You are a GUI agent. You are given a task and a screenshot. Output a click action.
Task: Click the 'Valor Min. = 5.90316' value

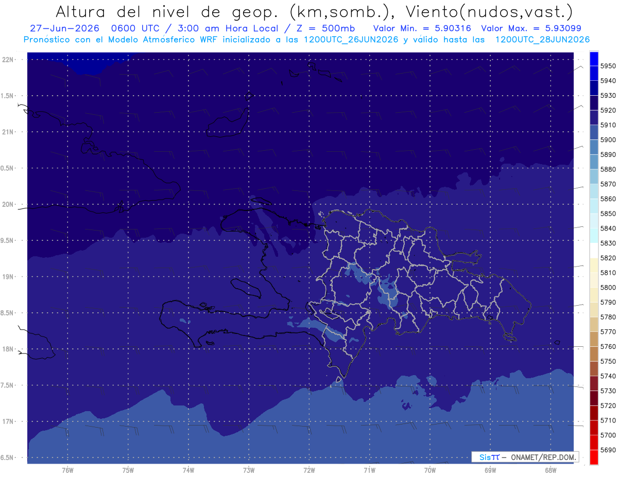pyautogui.click(x=422, y=28)
